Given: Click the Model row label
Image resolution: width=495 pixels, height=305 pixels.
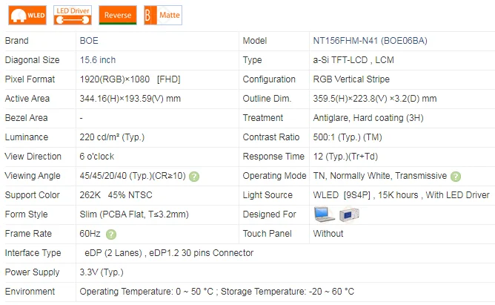Looking at the screenshot, I should coord(255,41).
